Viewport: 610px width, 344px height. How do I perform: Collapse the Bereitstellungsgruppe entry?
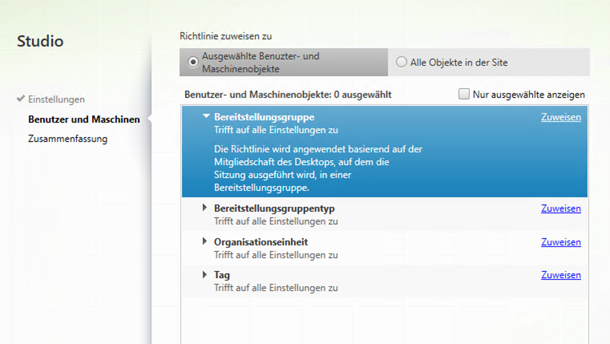206,116
